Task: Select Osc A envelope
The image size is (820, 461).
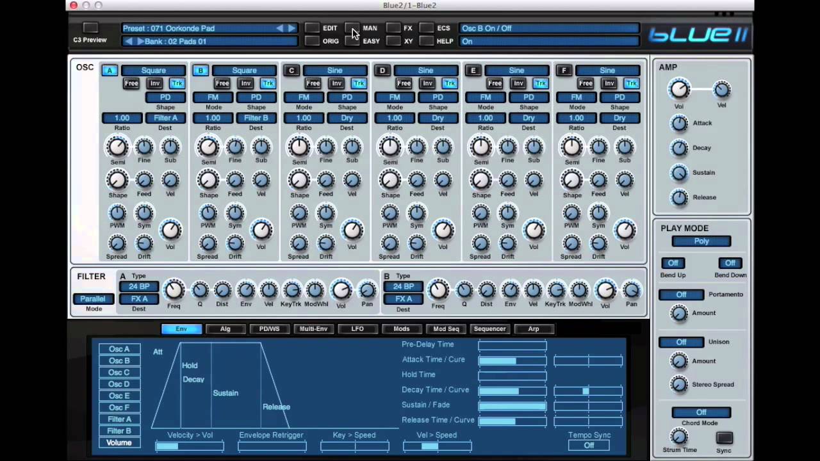Action: click(119, 349)
